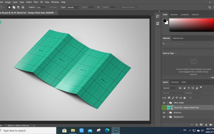Expand the Brochure group
Viewport: 214px width, 134px height.
pos(168,113)
